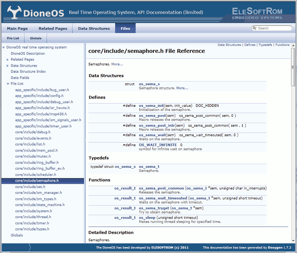Open core/include/types.h file
The width and height of the screenshot is (297, 253).
[x=32, y=229]
